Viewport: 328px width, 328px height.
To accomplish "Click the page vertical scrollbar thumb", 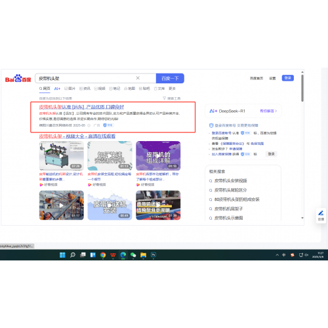I will [302, 88].
